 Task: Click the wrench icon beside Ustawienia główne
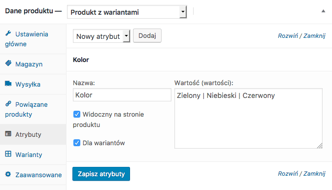pyautogui.click(x=8, y=33)
